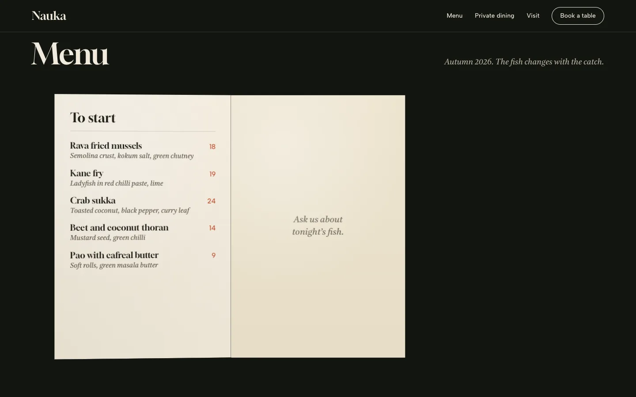Click 'Semolina crust, kokum salt, green chutney' description

132,156
